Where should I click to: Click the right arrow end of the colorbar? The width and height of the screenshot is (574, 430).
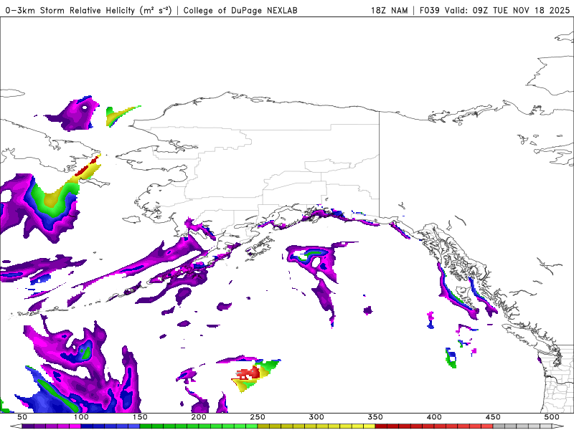click(558, 426)
